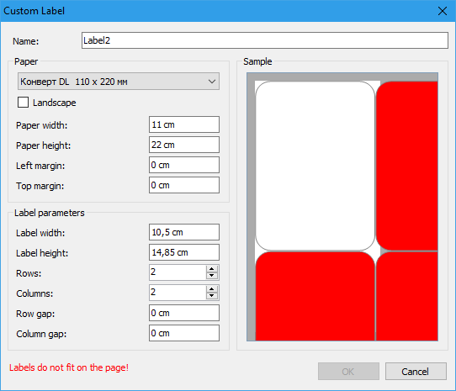
Task: Select the Row gap input field
Action: click(184, 313)
